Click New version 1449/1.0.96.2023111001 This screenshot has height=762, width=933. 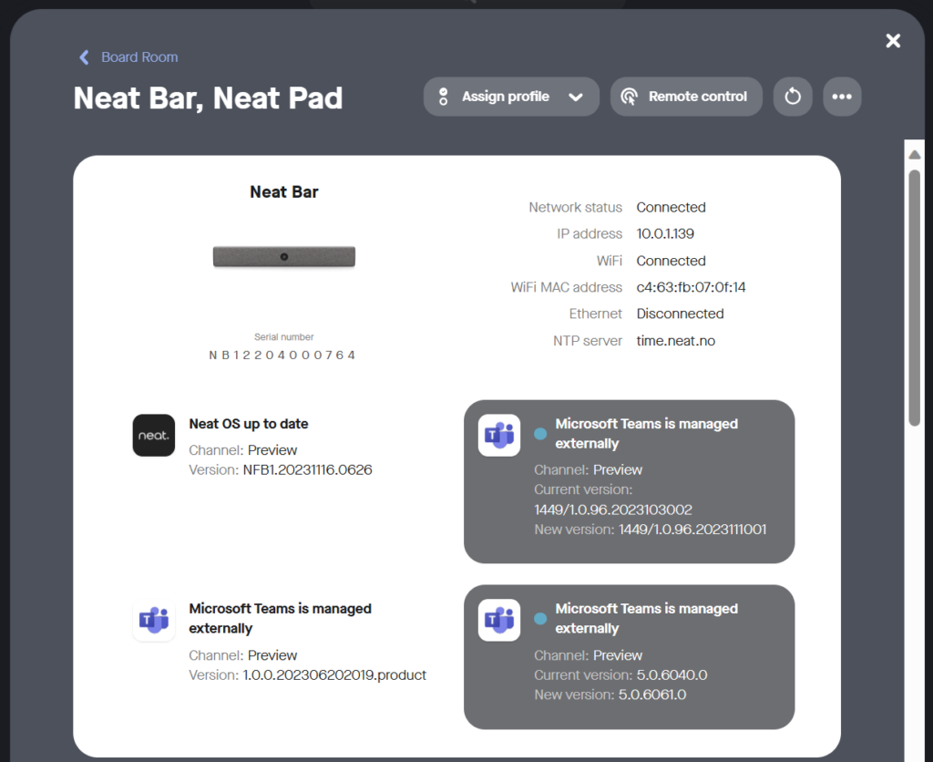coord(692,530)
